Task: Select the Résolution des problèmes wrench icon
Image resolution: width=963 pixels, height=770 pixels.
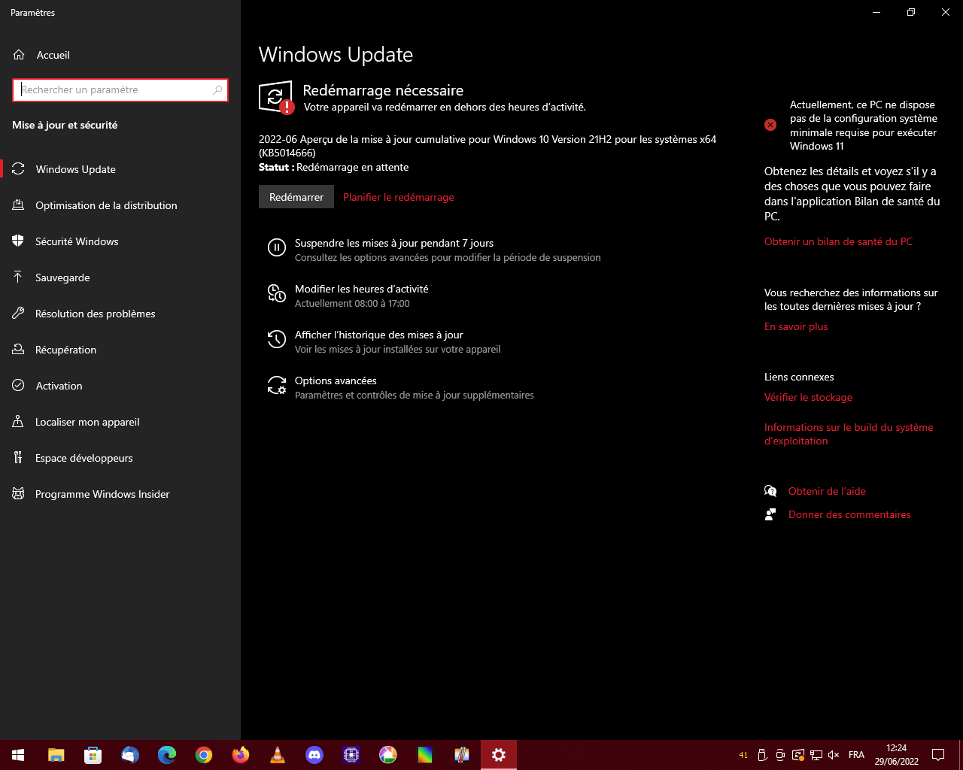Action: (x=18, y=314)
